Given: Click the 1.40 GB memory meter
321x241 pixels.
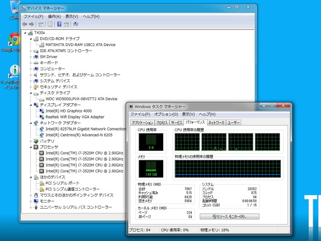Looking at the screenshot, I should (151, 169).
